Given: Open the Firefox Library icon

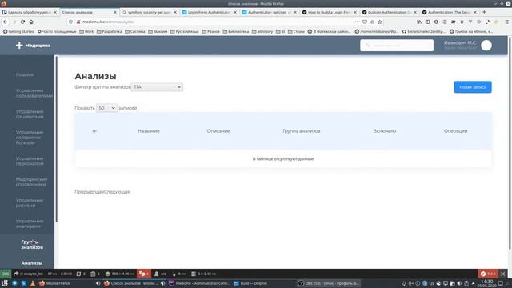Looking at the screenshot, I should click(x=419, y=22).
